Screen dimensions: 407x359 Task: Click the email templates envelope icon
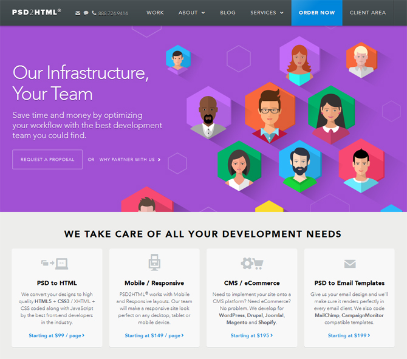click(350, 264)
